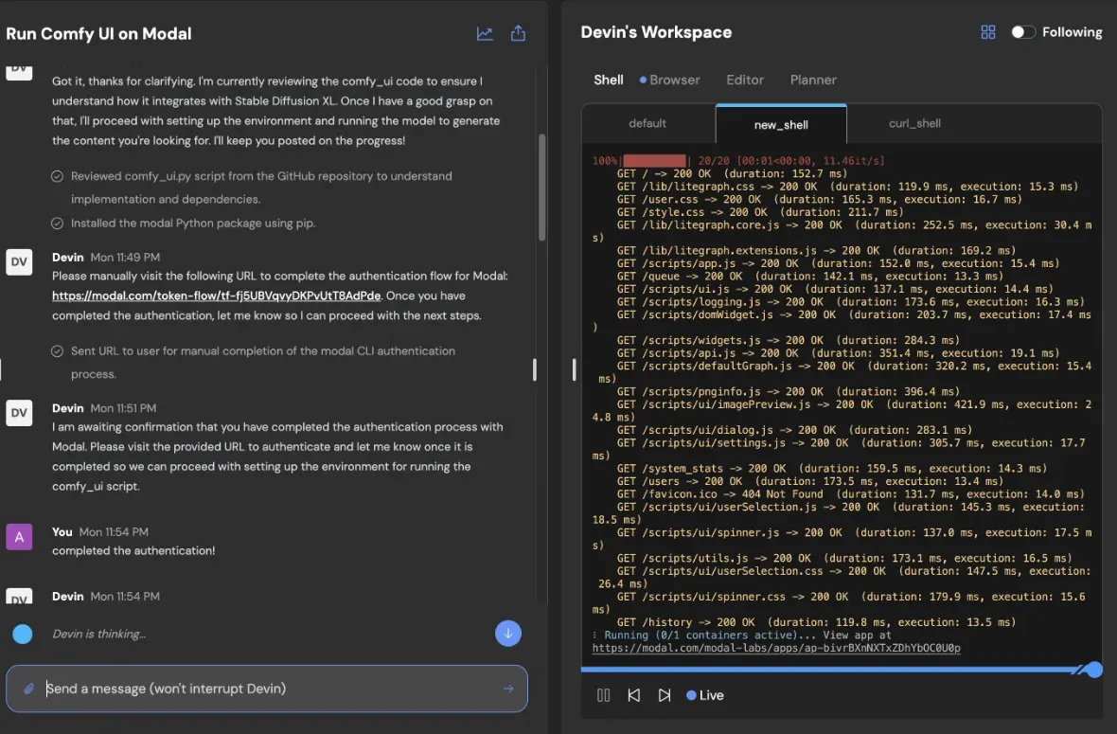Switch to the Planner tab
The height and width of the screenshot is (734, 1117).
[x=813, y=80]
